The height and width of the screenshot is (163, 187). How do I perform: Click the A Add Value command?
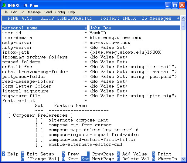point(132,154)
